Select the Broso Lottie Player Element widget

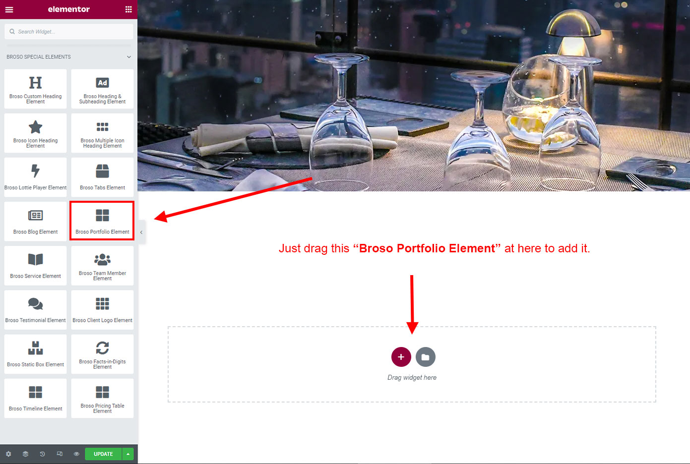coord(35,177)
